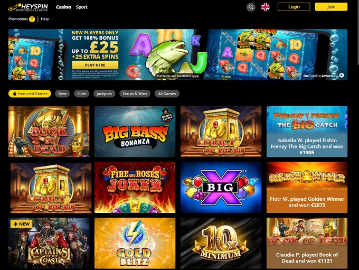The width and height of the screenshot is (359, 270).
Task: Open the Help link
Action: point(45,19)
